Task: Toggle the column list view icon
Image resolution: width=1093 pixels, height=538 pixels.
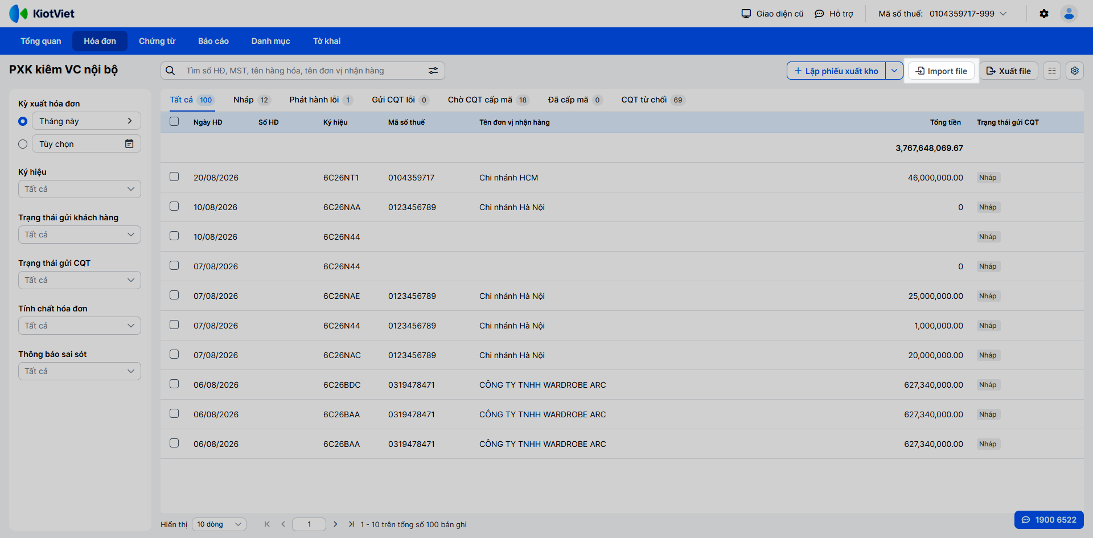Action: point(1052,71)
